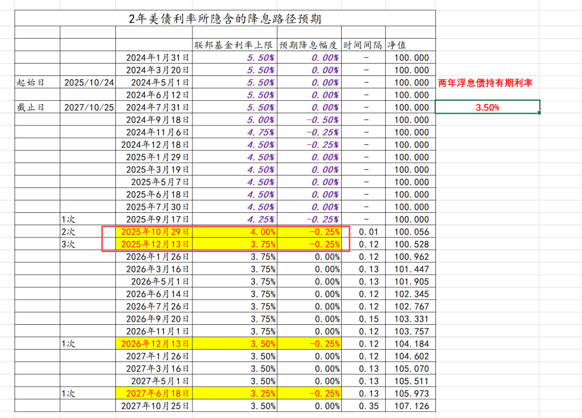Click the 联邦基金利率上限 column header
This screenshot has width=582, height=418.
point(234,45)
